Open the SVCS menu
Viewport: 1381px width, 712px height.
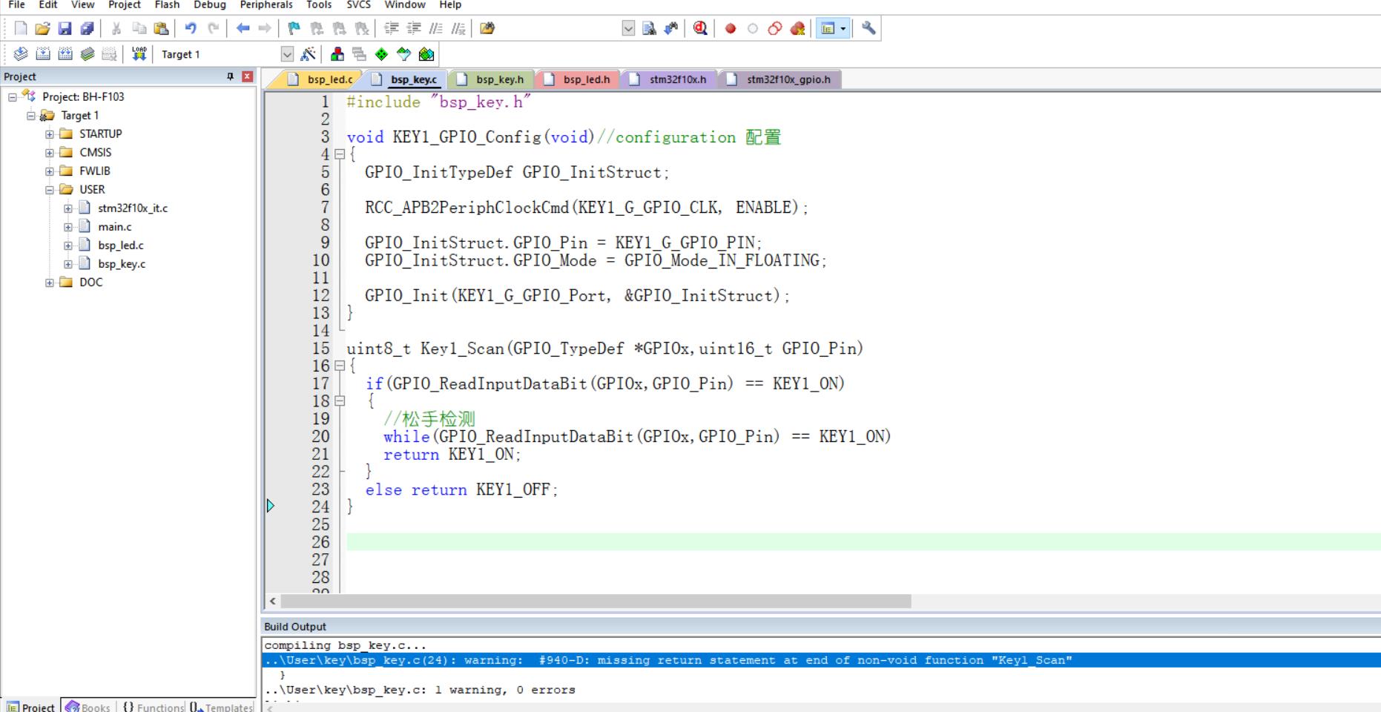pos(358,5)
